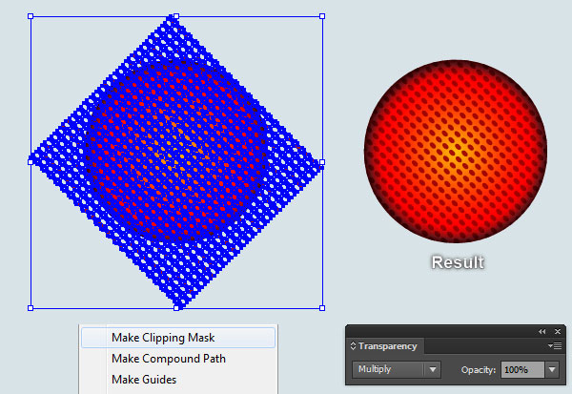Viewport: 572px width, 394px height.
Task: Click the right-middle bounding box handle
Action: 322,162
